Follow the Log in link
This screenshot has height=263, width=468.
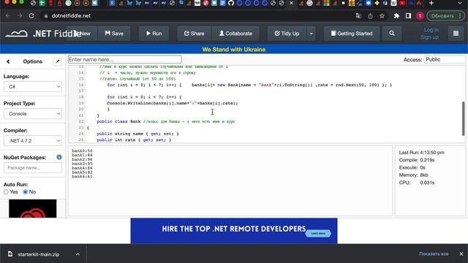(431, 30)
